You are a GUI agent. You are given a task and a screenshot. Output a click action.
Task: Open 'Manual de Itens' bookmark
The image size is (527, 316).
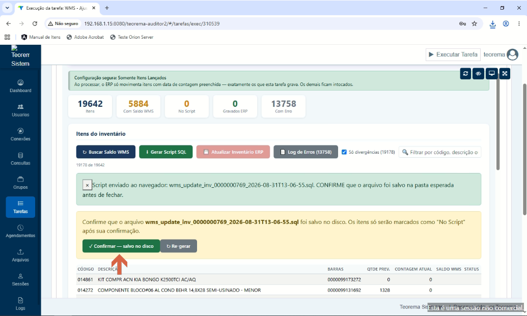click(x=41, y=37)
